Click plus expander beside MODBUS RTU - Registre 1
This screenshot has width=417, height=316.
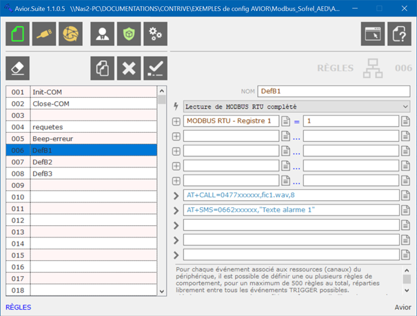pyautogui.click(x=176, y=122)
